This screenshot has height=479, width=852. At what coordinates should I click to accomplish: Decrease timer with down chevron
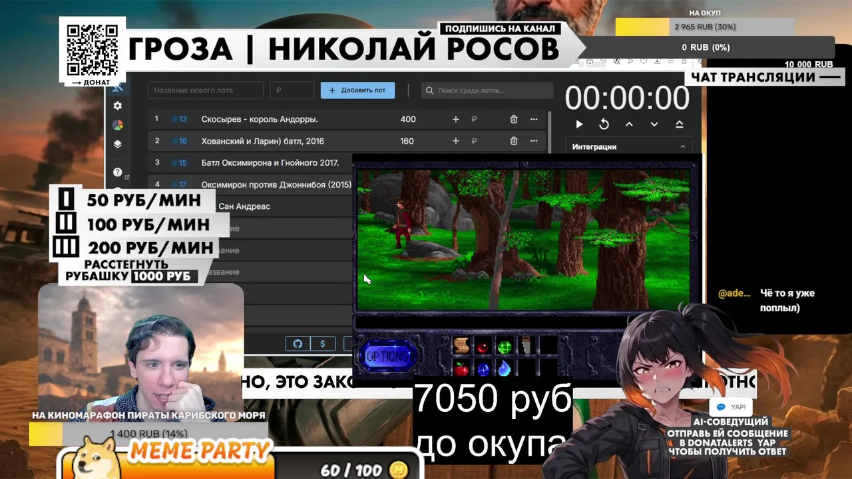(x=654, y=124)
